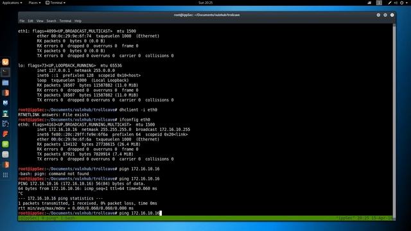The width and height of the screenshot is (411, 231).
Task: Open the orange icon above apps grid
Action: [x=5, y=165]
